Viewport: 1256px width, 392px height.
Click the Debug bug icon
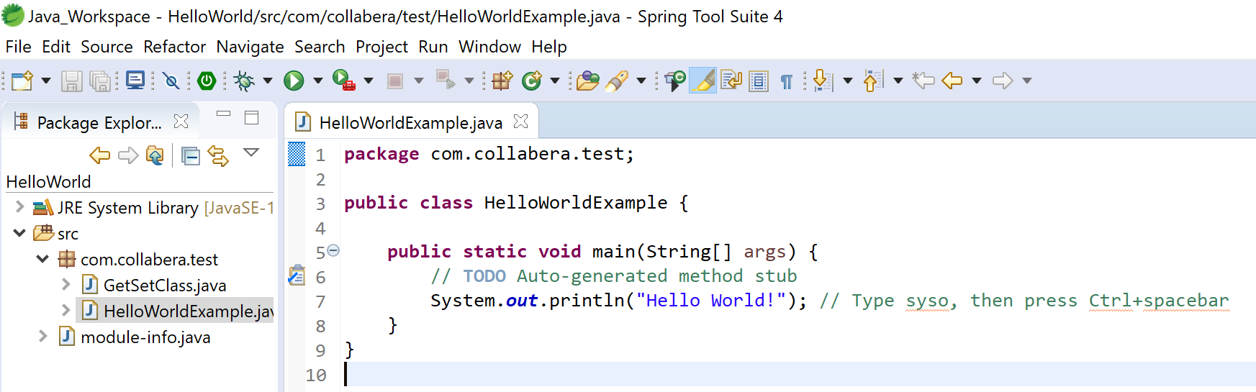[244, 81]
